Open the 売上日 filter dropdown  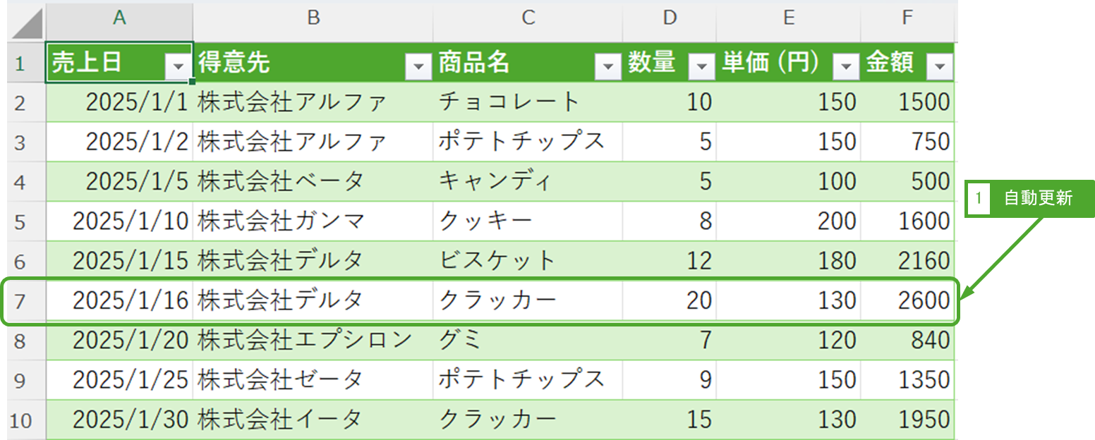coord(178,66)
